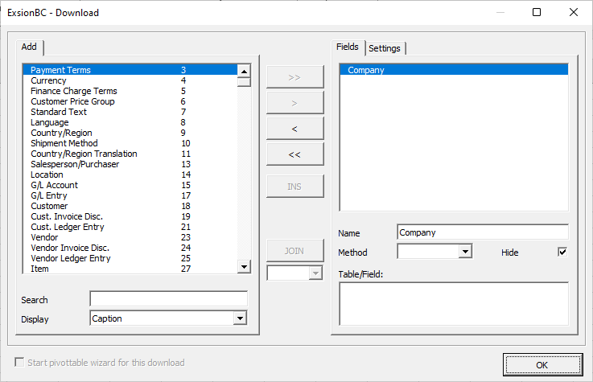Select the Customer row numbered 18
Screen dimensions: 593x382
[130, 206]
